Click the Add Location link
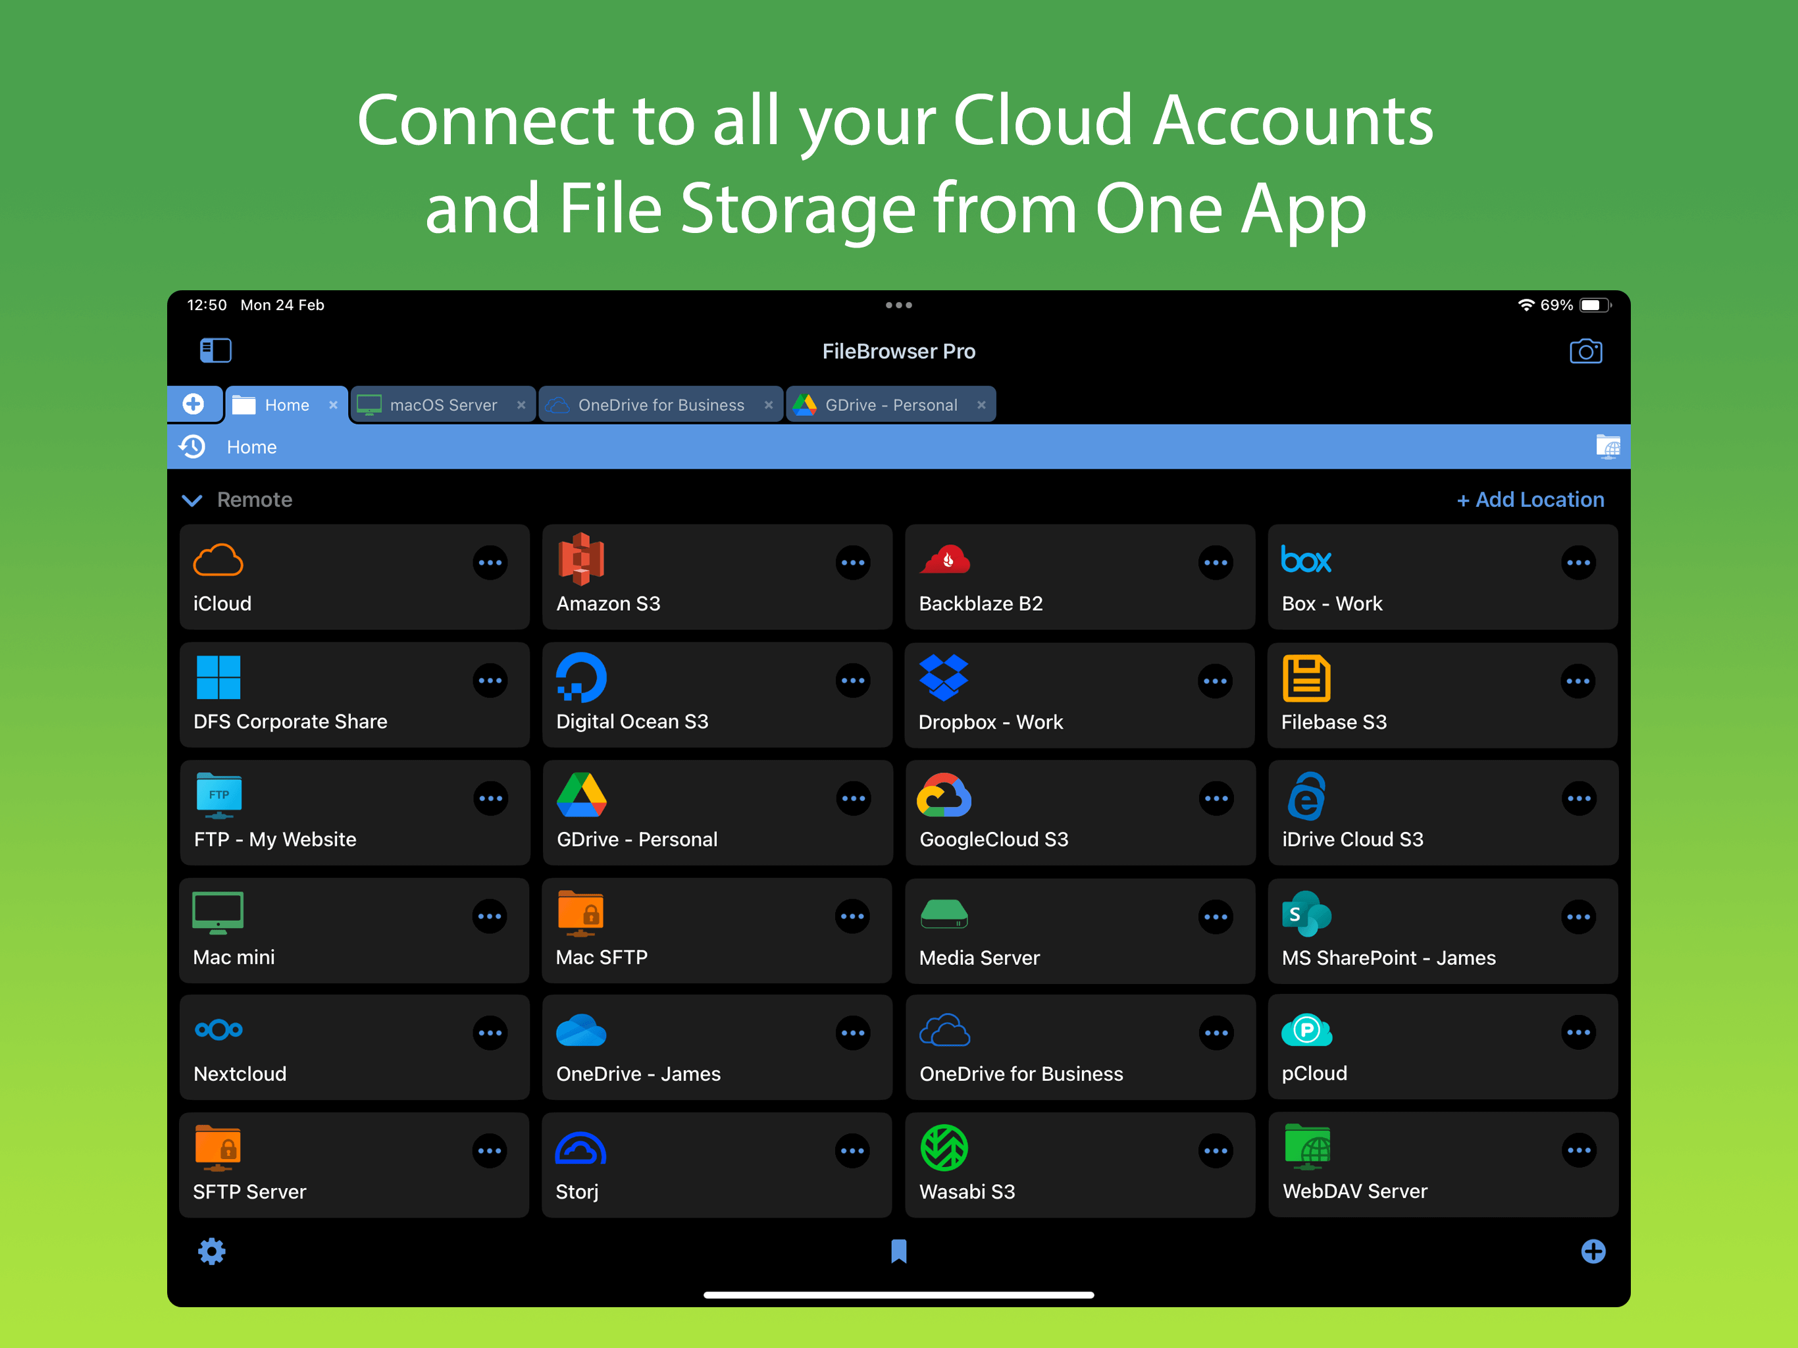This screenshot has width=1798, height=1348. click(x=1531, y=500)
